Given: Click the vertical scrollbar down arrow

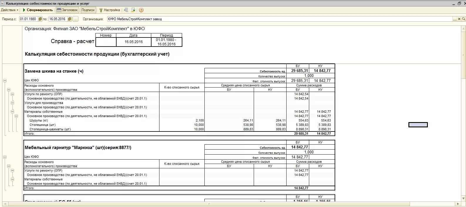Looking at the screenshot, I should 464,199.
